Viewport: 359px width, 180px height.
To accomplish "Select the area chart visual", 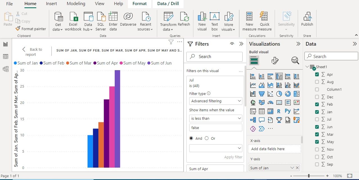I will coord(261,85).
